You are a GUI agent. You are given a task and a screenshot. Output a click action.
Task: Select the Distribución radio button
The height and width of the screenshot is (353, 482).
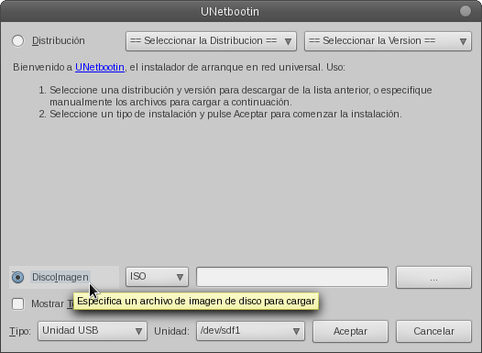coord(17,41)
